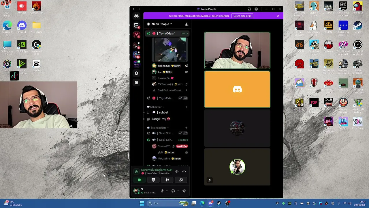Select user yigit in voice channel

point(170,153)
